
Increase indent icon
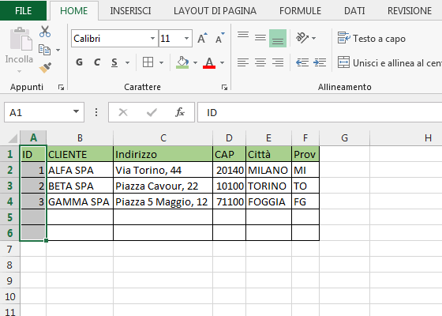(x=320, y=62)
